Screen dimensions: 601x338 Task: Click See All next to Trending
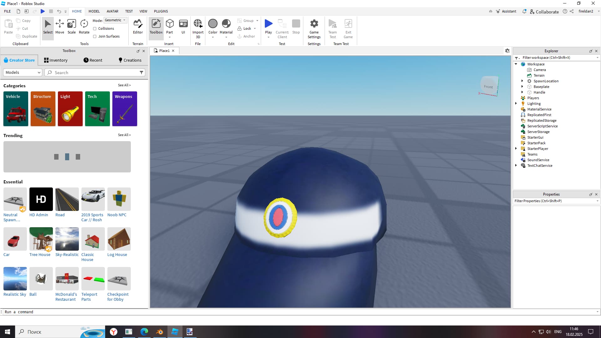[x=124, y=135]
